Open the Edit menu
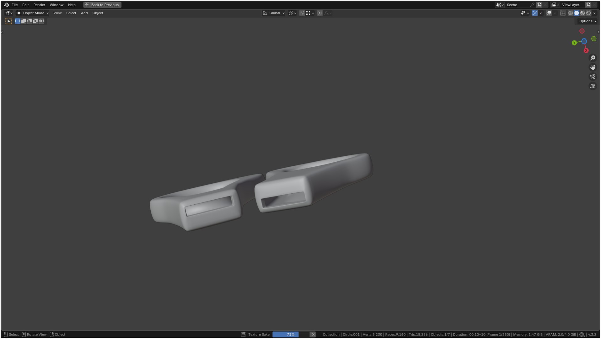Viewport: 601px width, 339px height. [25, 5]
